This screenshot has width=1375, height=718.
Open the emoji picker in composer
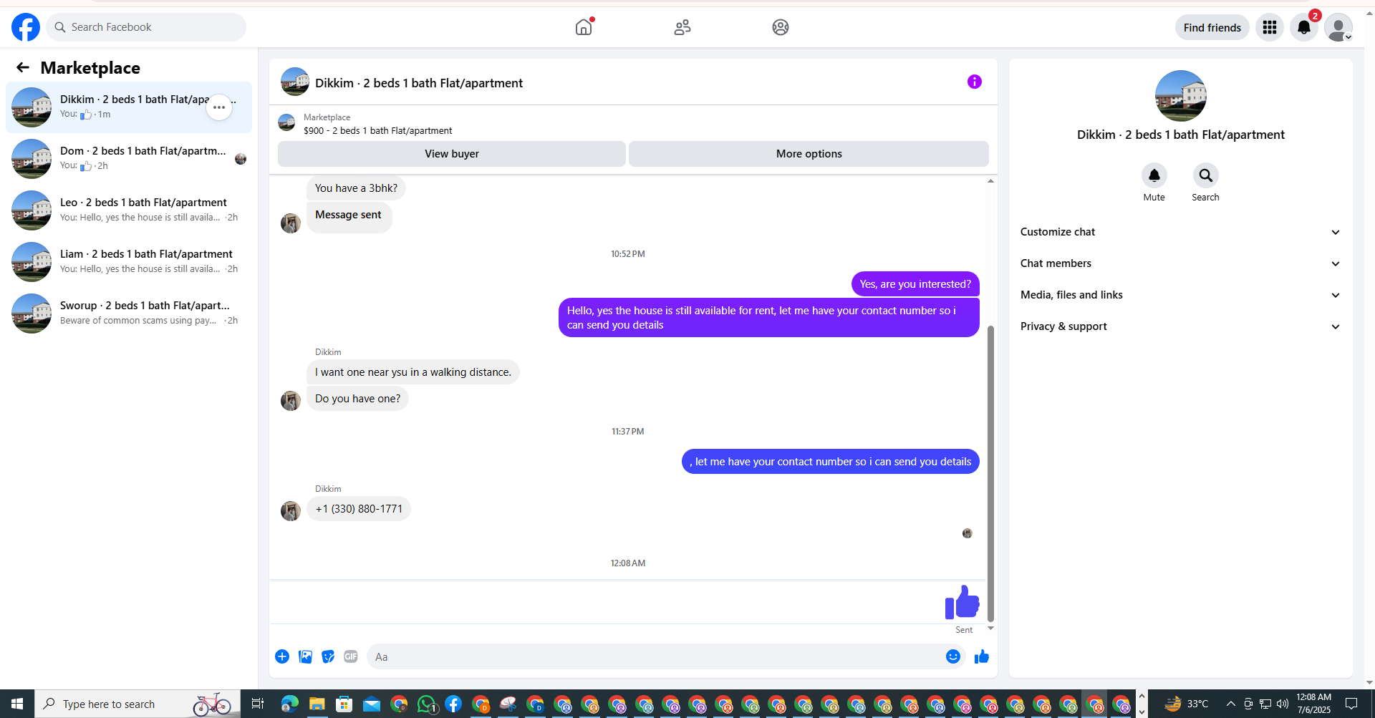pos(953,656)
